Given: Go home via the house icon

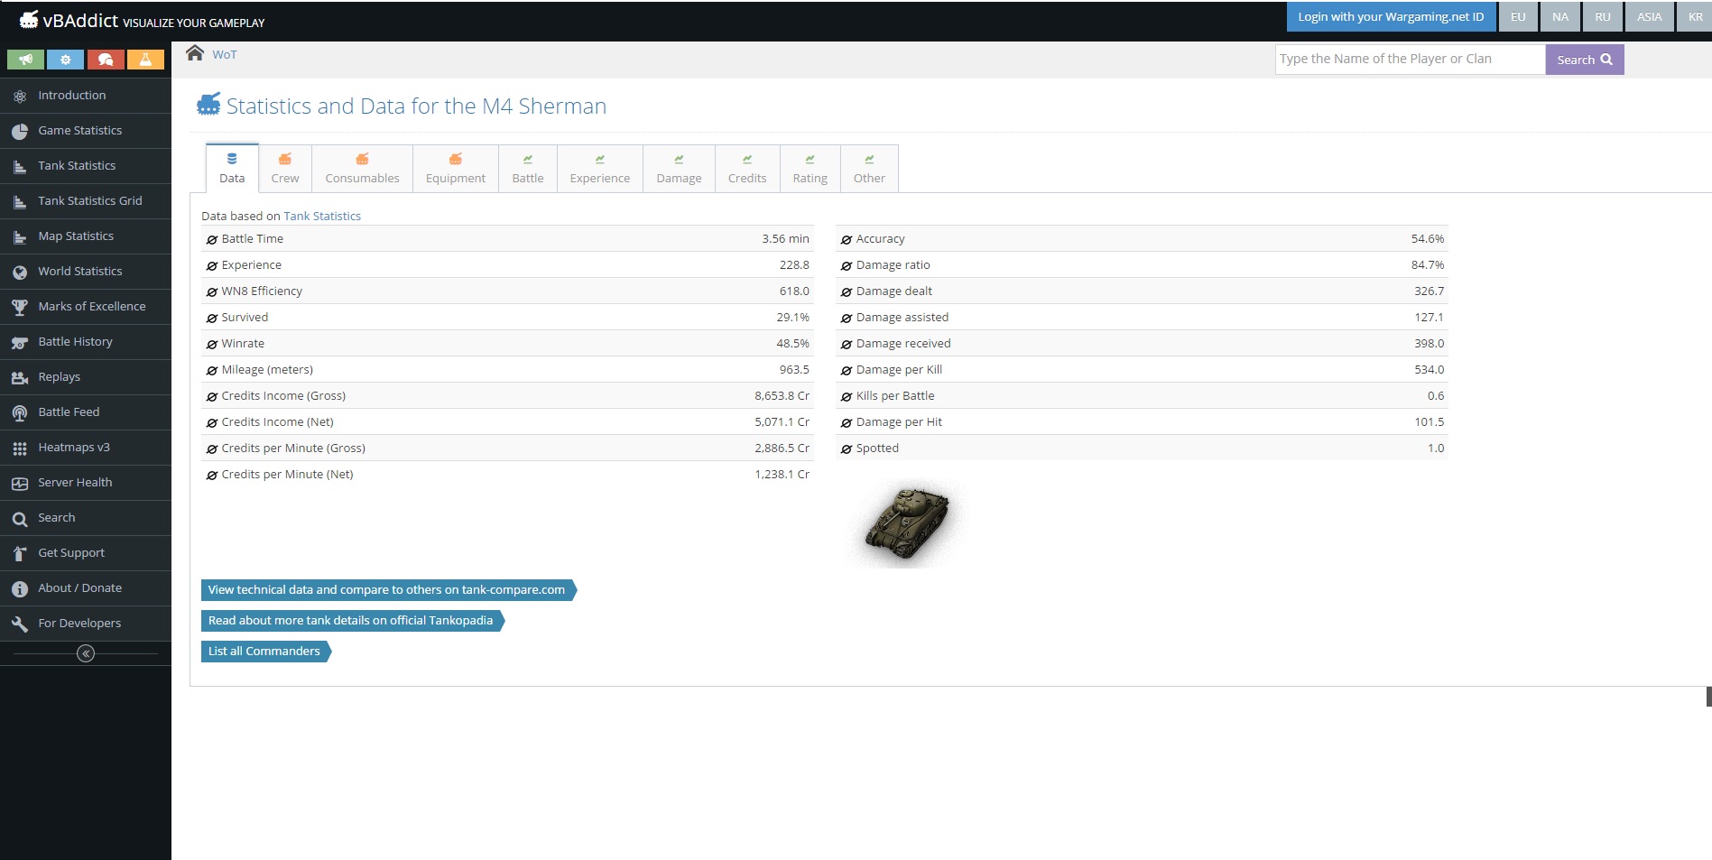Looking at the screenshot, I should (195, 53).
